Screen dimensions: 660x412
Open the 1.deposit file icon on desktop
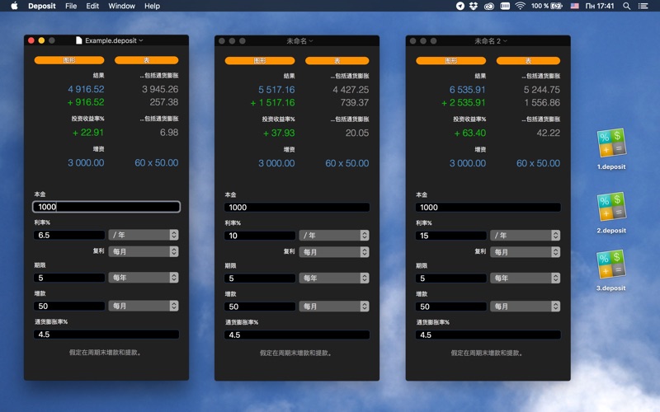[x=611, y=143]
